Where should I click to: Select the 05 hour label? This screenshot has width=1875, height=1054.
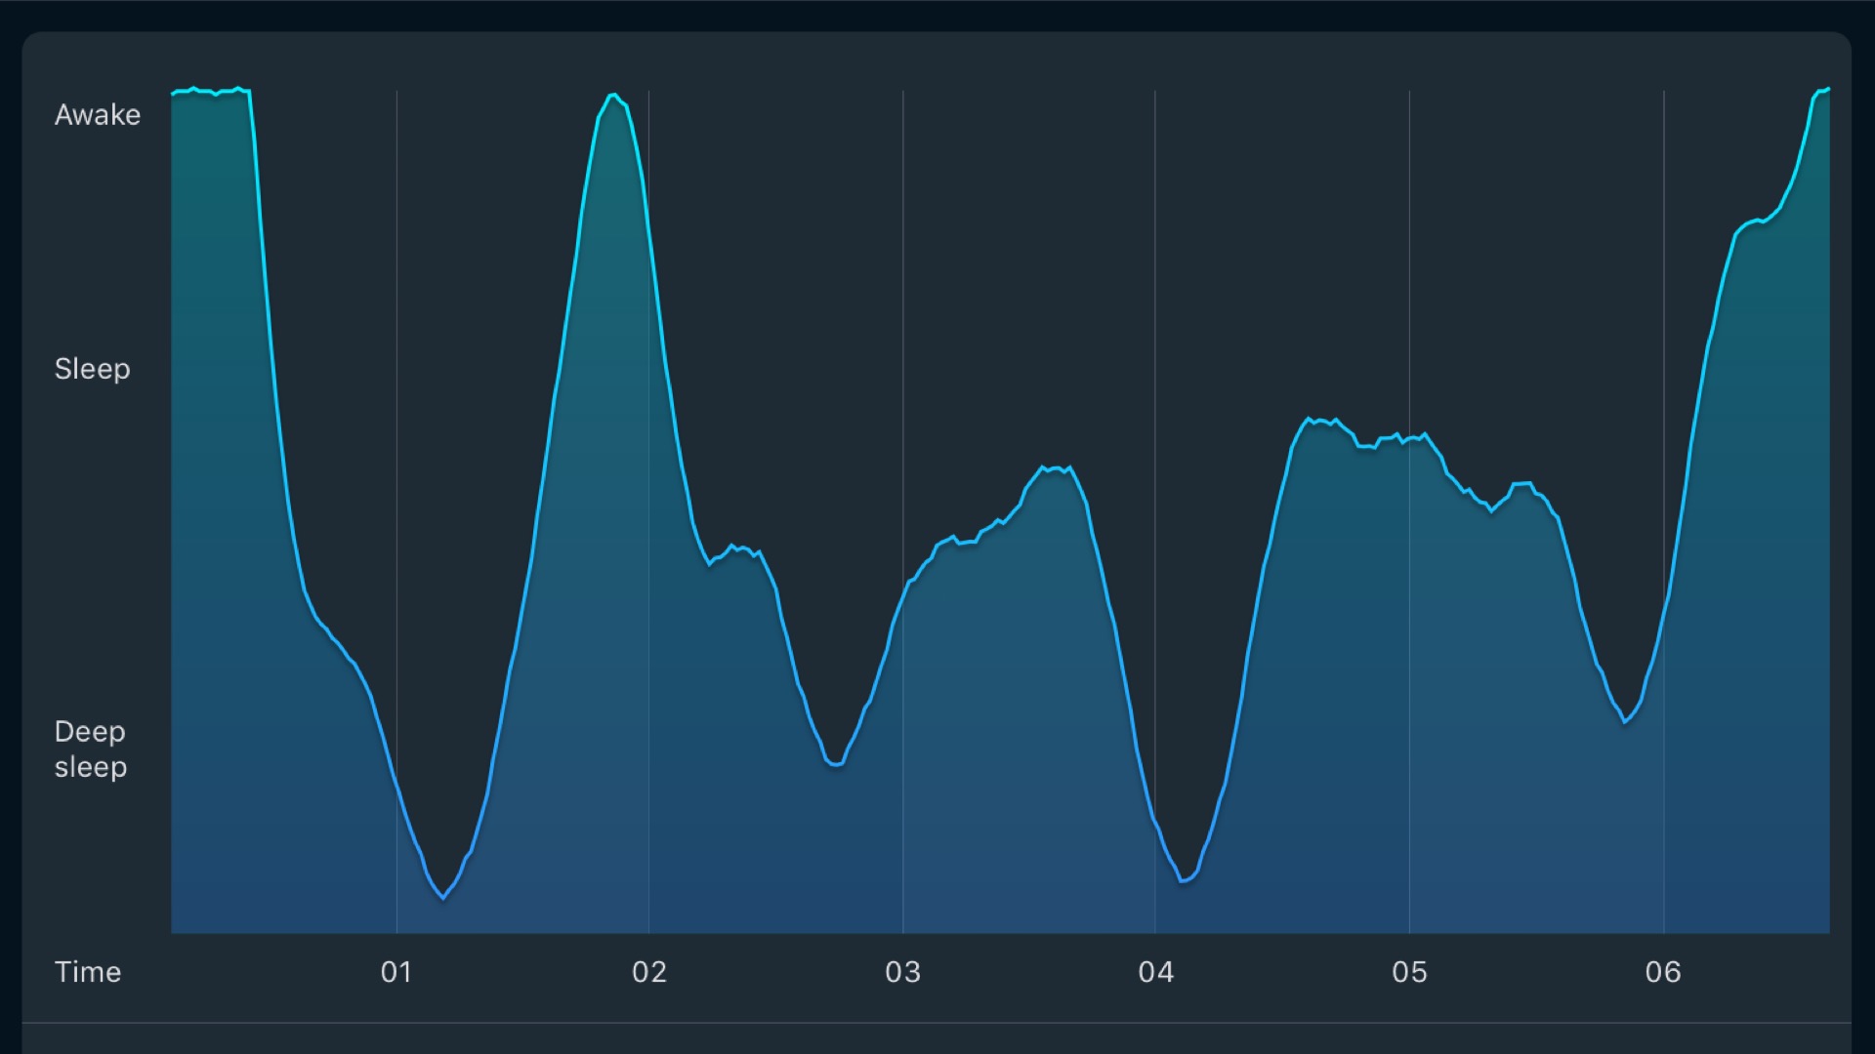point(1409,972)
